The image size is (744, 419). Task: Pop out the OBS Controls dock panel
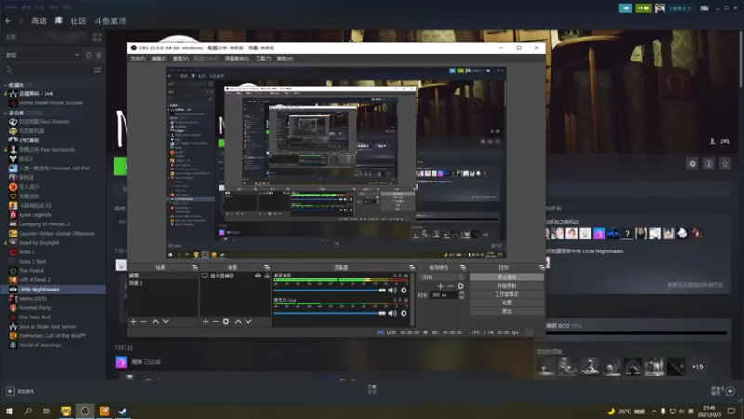click(542, 267)
